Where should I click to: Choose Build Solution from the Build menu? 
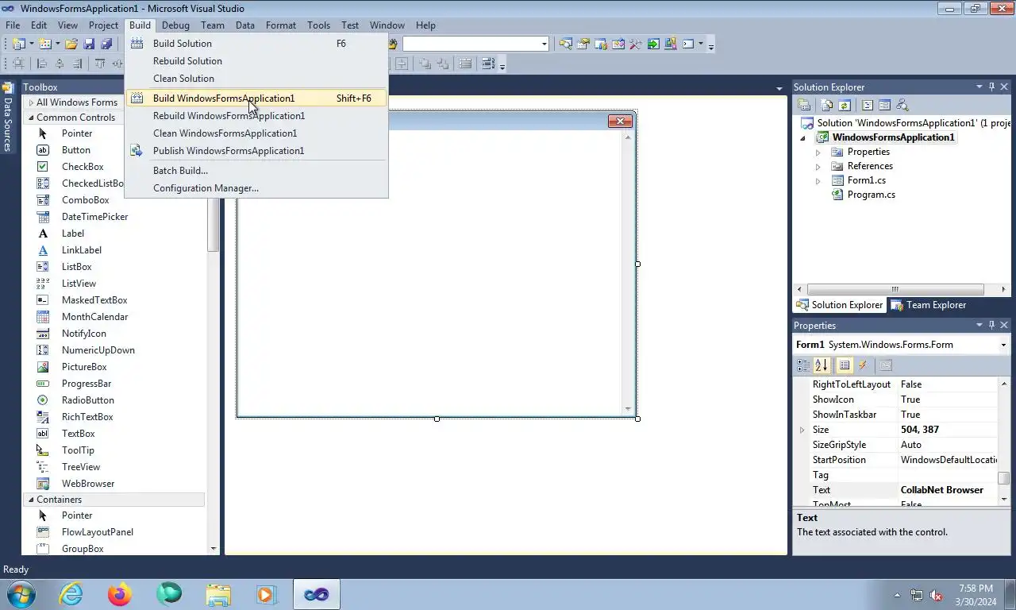[x=256, y=44]
